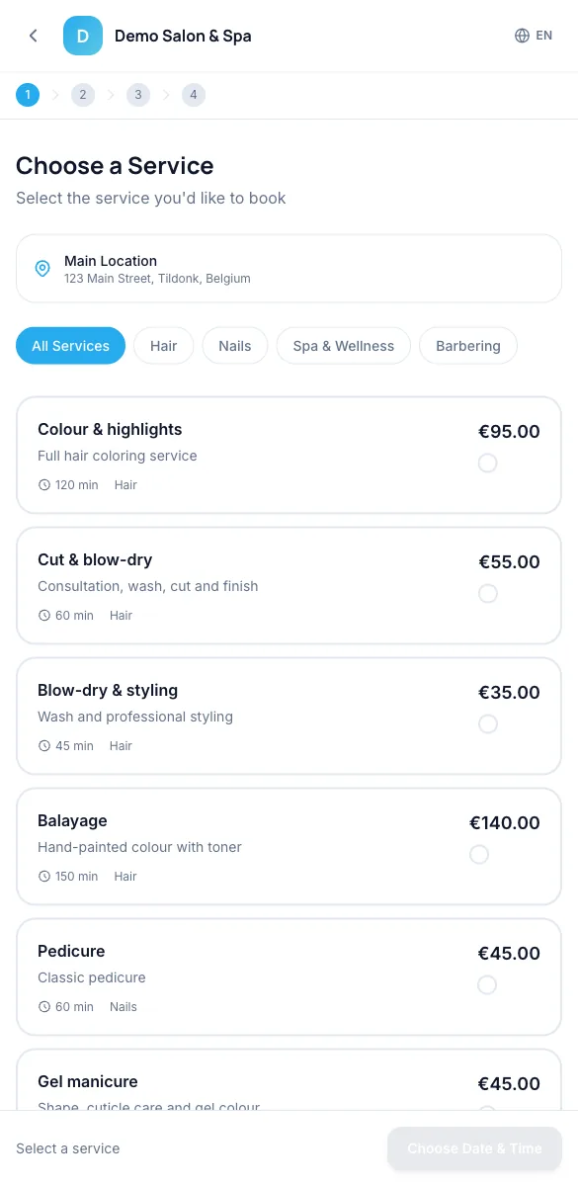The width and height of the screenshot is (578, 1186).
Task: Open the Main Location address card
Action: pyautogui.click(x=289, y=269)
